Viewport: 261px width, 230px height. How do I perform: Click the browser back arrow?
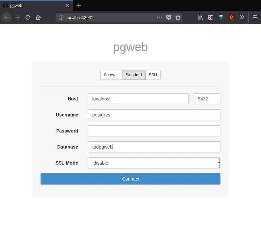[x=7, y=17]
